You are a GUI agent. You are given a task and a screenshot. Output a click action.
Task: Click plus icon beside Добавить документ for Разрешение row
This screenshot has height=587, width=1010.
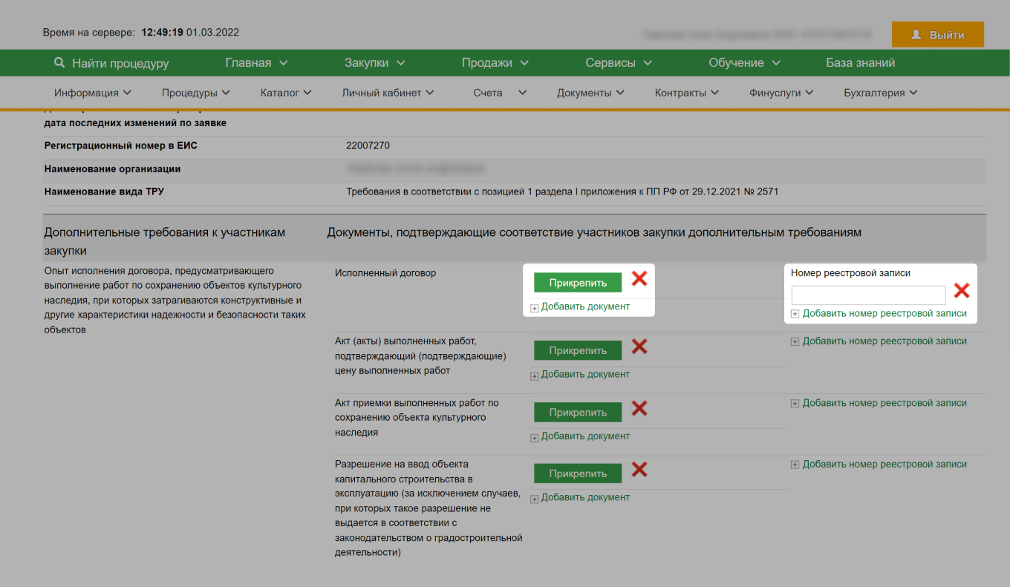click(x=535, y=499)
